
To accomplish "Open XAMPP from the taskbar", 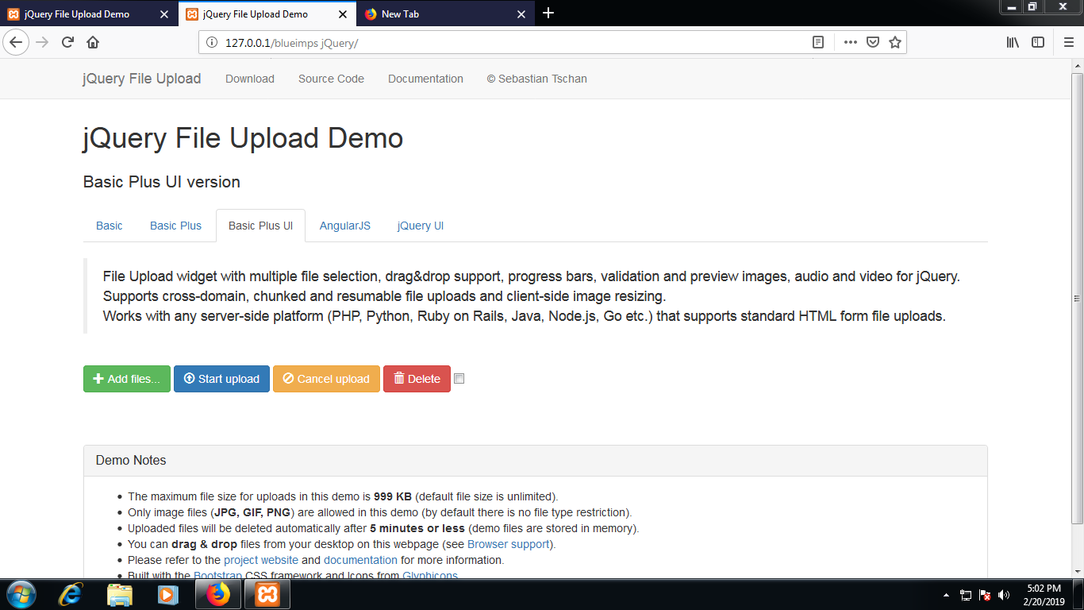I will point(267,594).
